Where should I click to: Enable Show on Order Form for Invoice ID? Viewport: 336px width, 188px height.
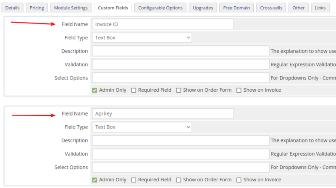(x=178, y=90)
